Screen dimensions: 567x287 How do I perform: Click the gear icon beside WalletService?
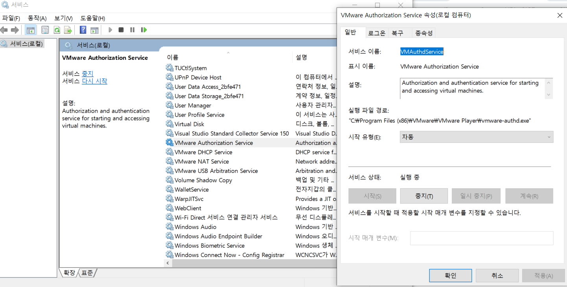[169, 189]
